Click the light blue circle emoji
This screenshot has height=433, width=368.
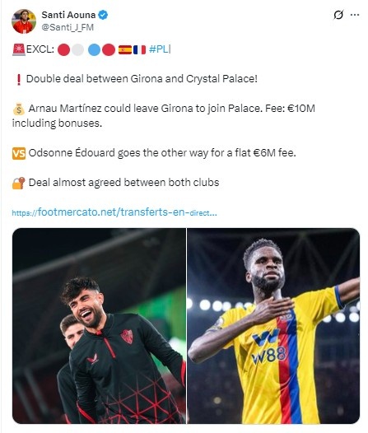point(94,50)
